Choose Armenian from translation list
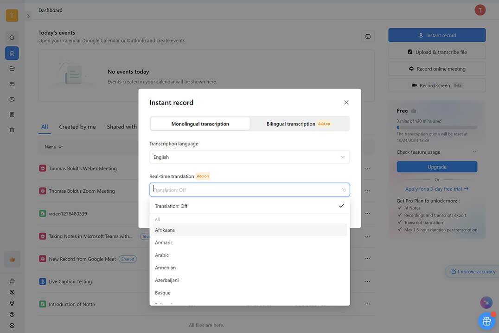The height and width of the screenshot is (333, 499). coord(249,268)
